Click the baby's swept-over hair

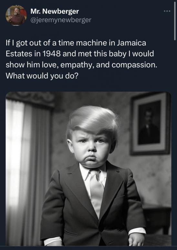point(93,120)
